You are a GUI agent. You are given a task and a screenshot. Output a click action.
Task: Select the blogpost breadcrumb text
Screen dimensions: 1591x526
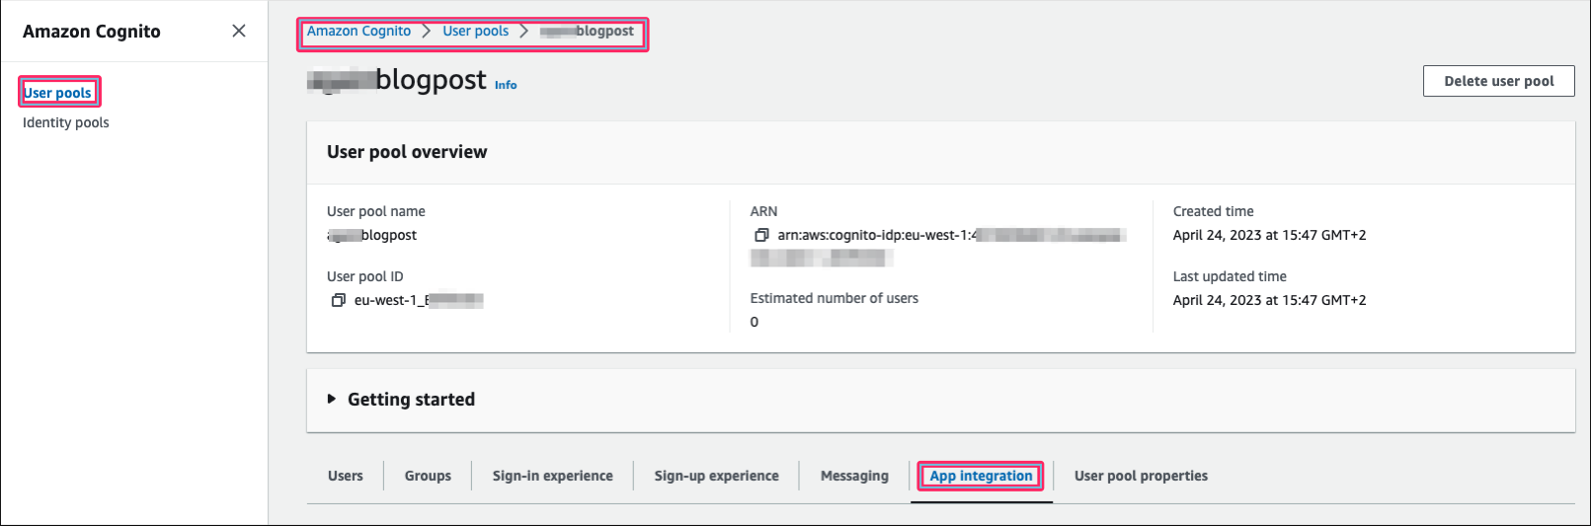(x=587, y=31)
